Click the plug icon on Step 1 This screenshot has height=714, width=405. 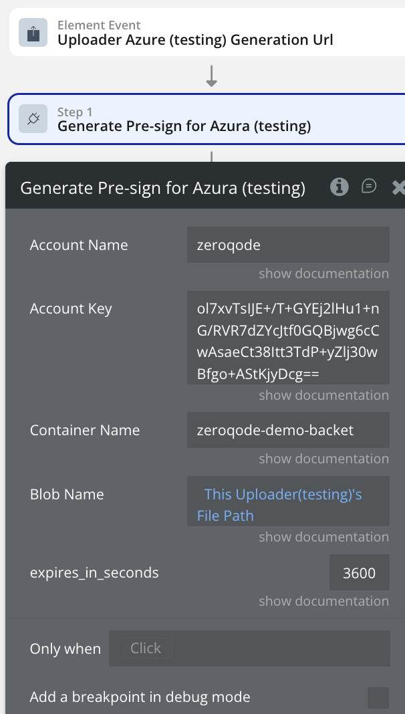tap(33, 119)
